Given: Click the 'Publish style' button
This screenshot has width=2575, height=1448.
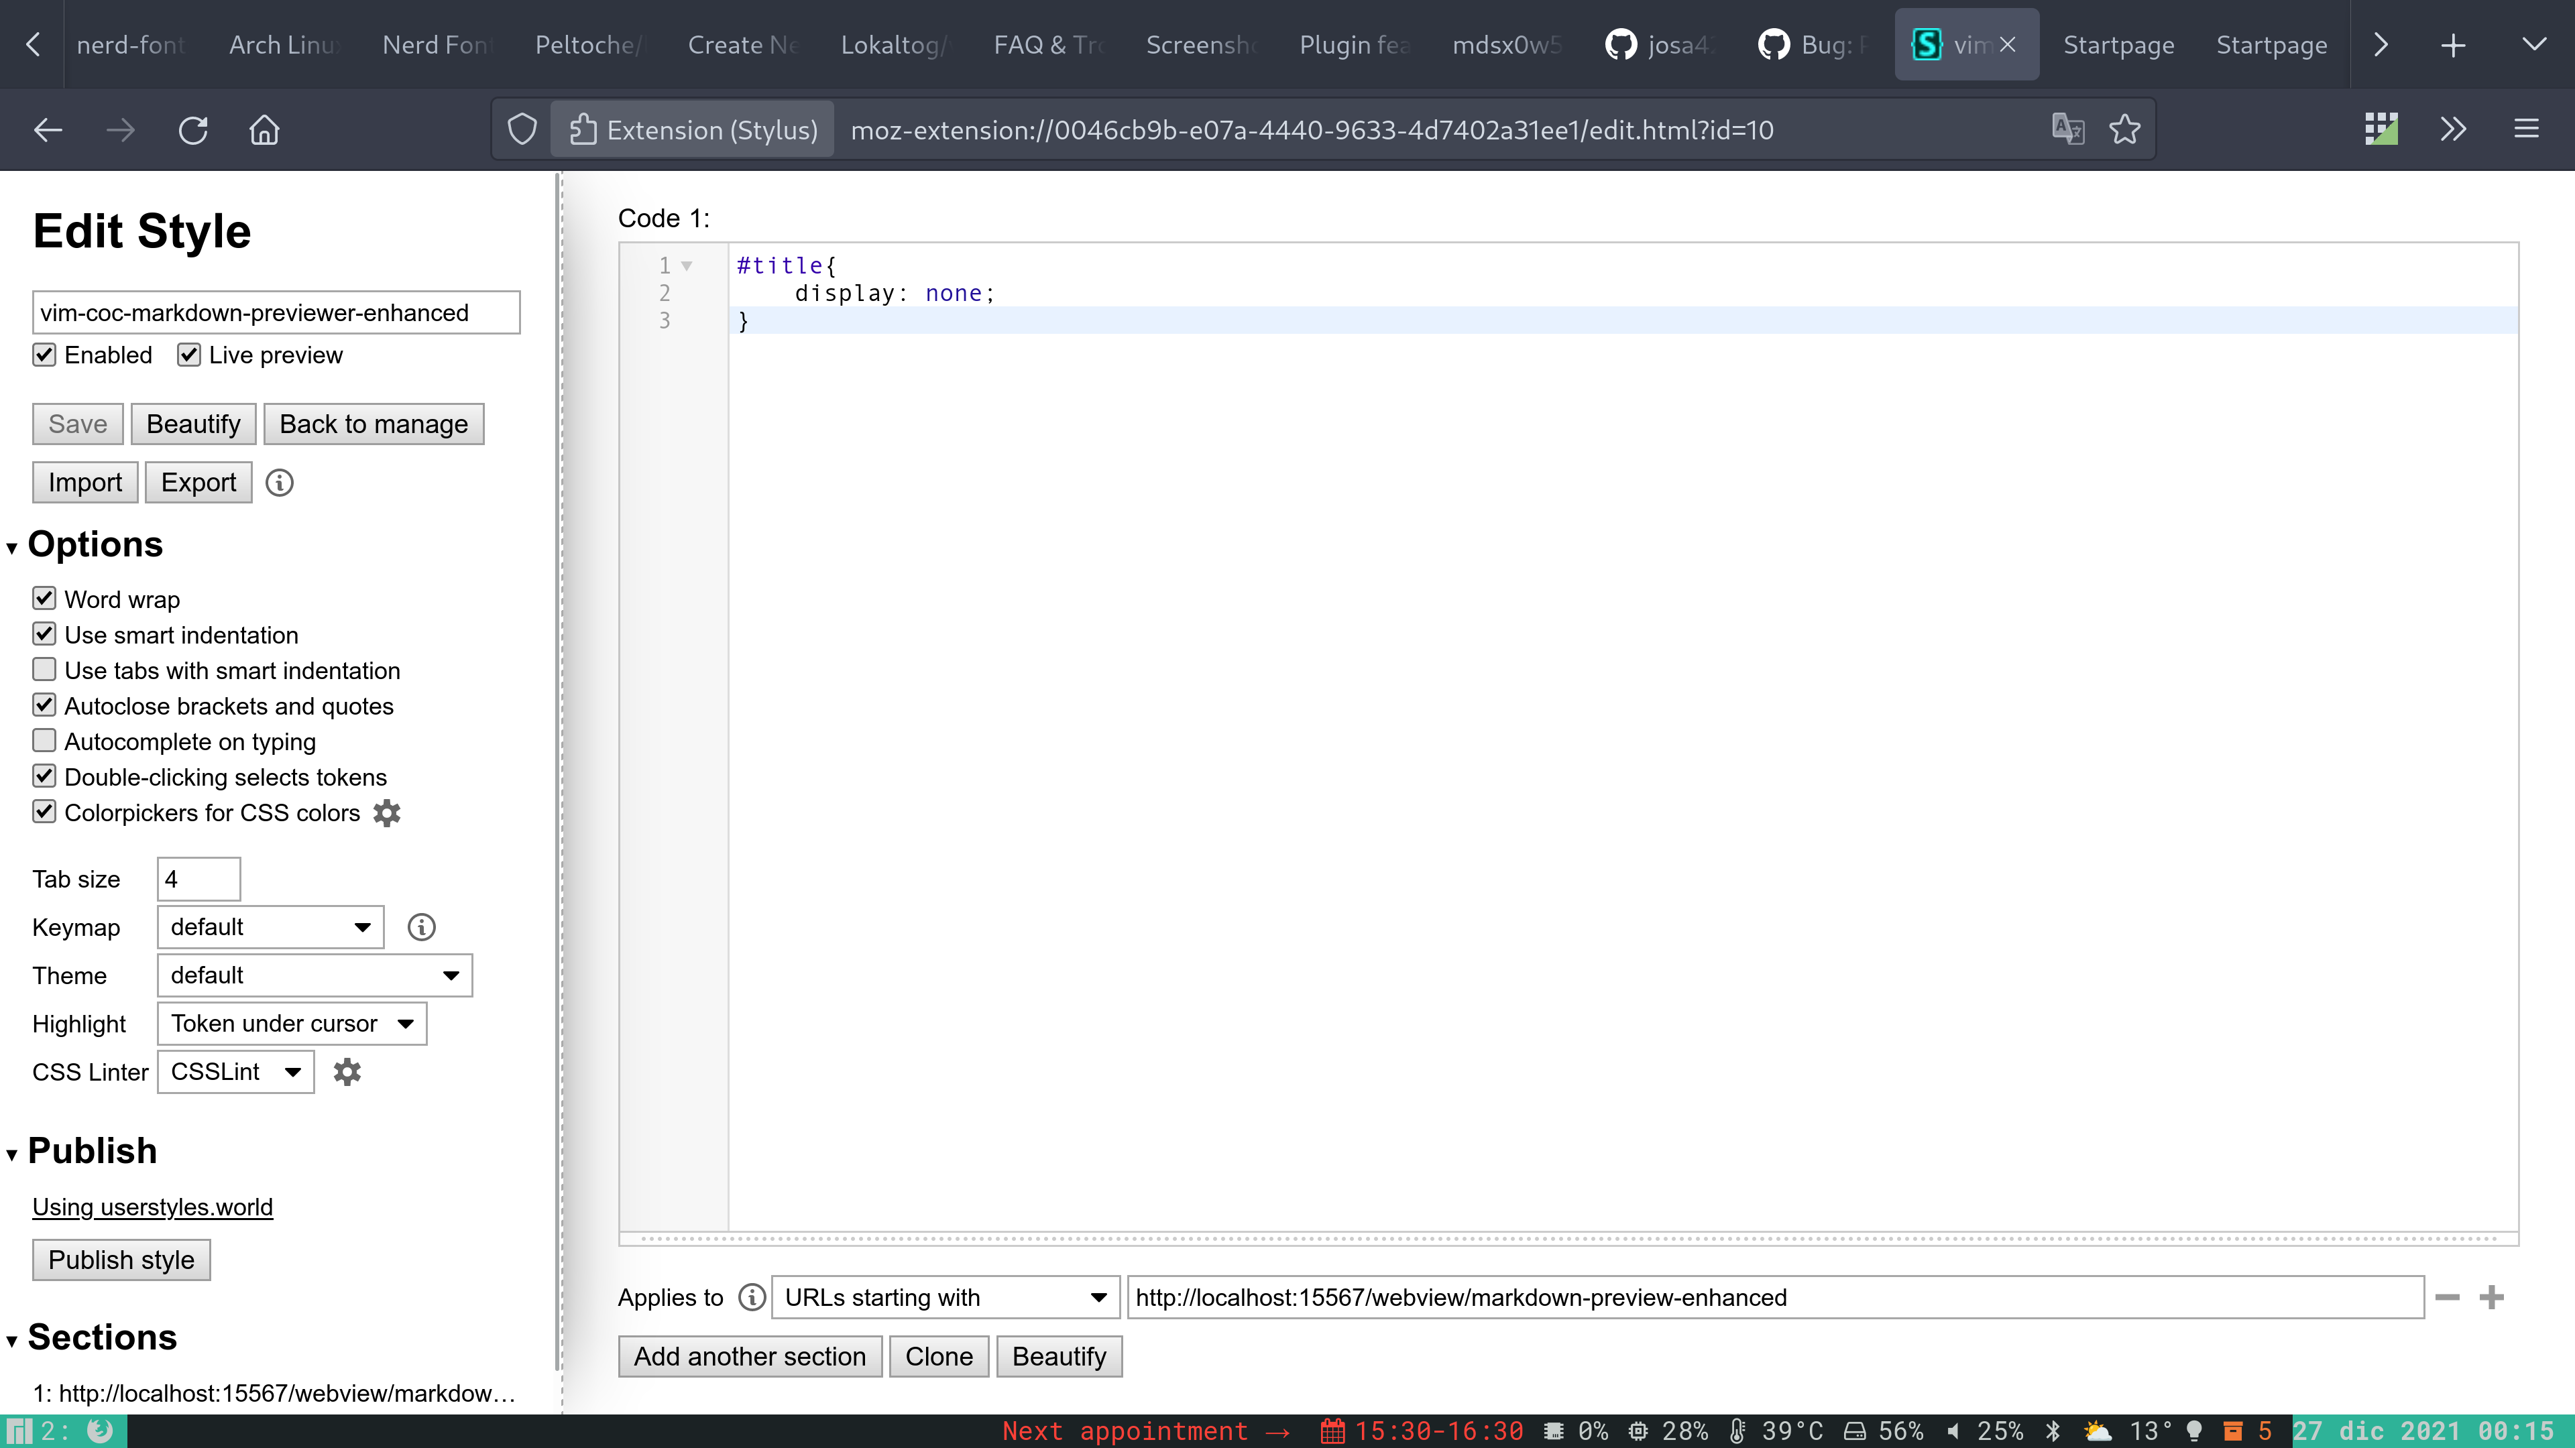Looking at the screenshot, I should coord(121,1259).
